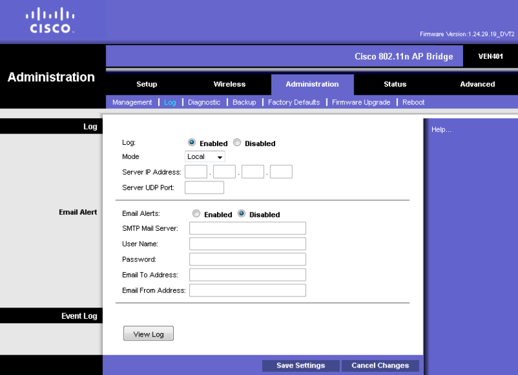Open the Setup tab
518x375 pixels.
[x=146, y=84]
